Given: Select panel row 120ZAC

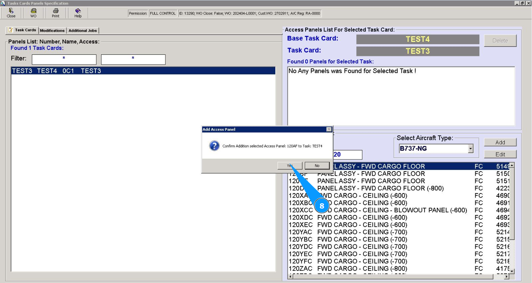Looking at the screenshot, I should tap(398, 268).
